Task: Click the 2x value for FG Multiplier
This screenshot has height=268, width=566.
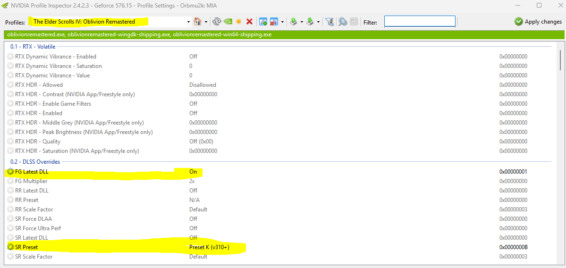Action: 192,181
